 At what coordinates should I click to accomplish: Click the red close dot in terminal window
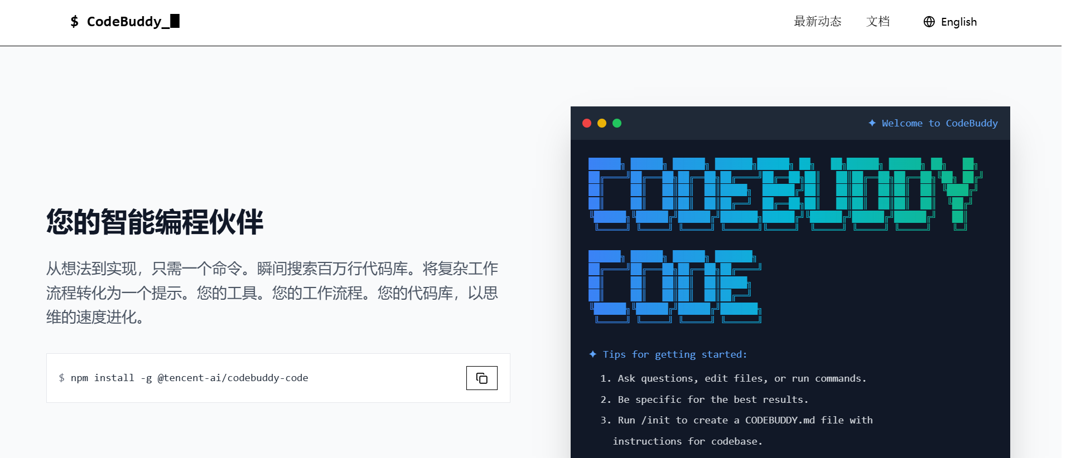tap(587, 123)
